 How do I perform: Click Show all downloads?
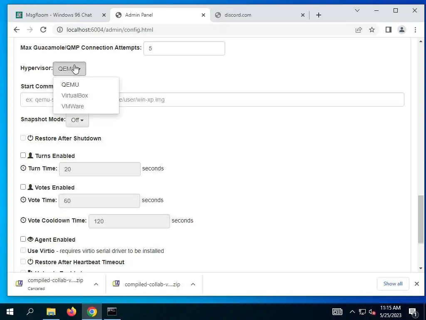tap(393, 284)
